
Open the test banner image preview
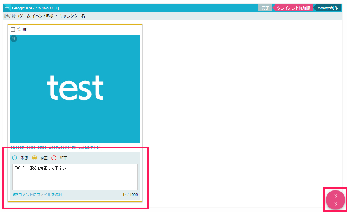pos(75,89)
